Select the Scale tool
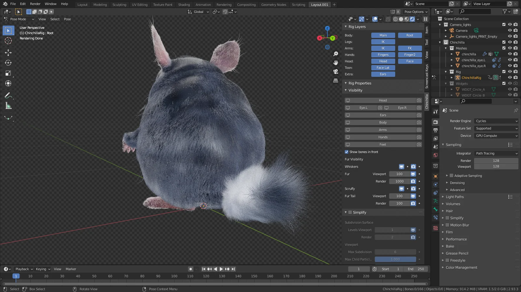Image resolution: width=521 pixels, height=292 pixels. [x=8, y=73]
